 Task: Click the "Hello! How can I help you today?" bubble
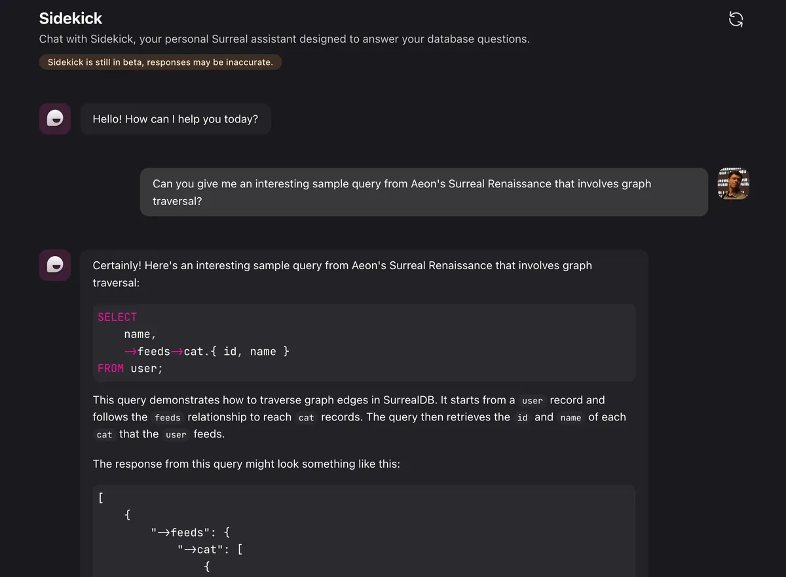[x=176, y=119]
